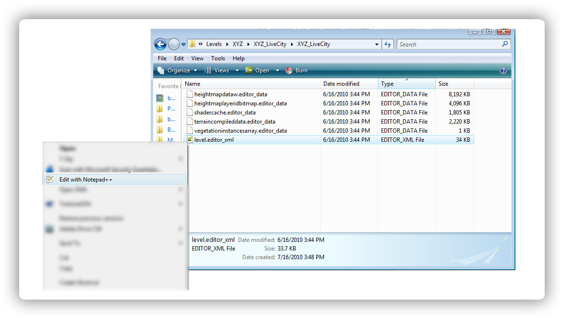Open the Tools menu
The height and width of the screenshot is (319, 570).
coord(218,58)
